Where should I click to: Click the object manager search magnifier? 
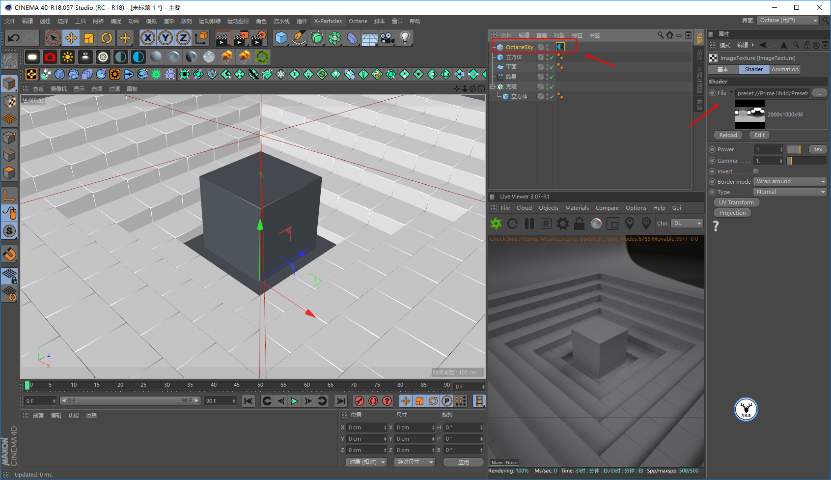pyautogui.click(x=661, y=35)
